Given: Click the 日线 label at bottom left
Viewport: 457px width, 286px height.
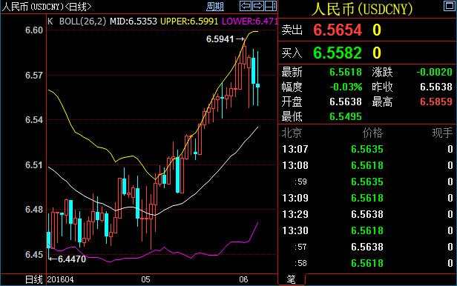Looking at the screenshot, I should [x=34, y=279].
